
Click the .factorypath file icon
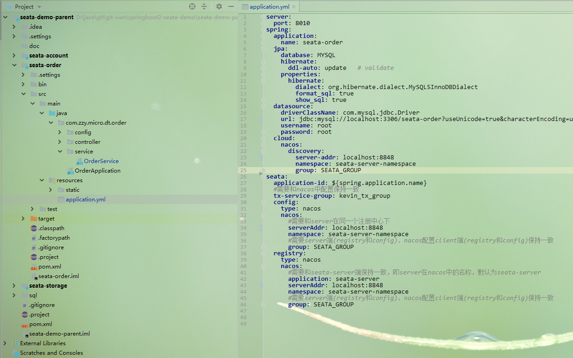34,238
